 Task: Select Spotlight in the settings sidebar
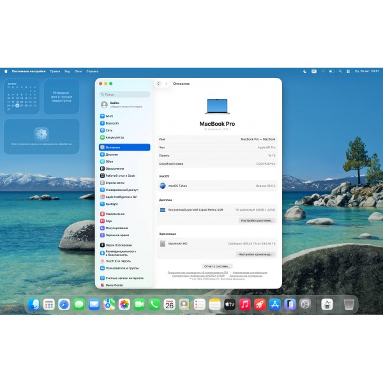(x=124, y=204)
